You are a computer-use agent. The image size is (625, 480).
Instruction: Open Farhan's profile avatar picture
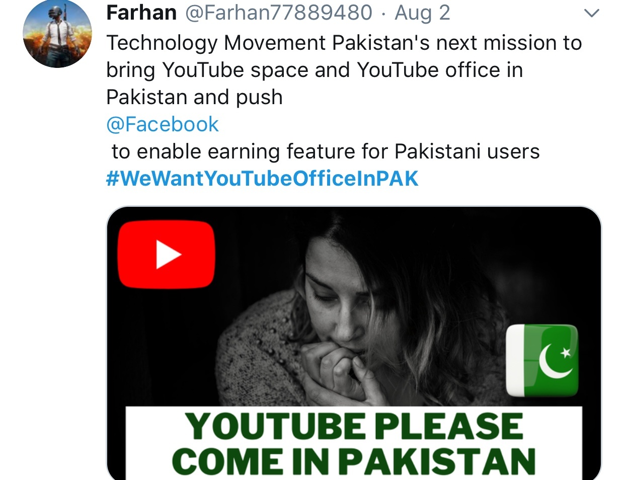(57, 33)
